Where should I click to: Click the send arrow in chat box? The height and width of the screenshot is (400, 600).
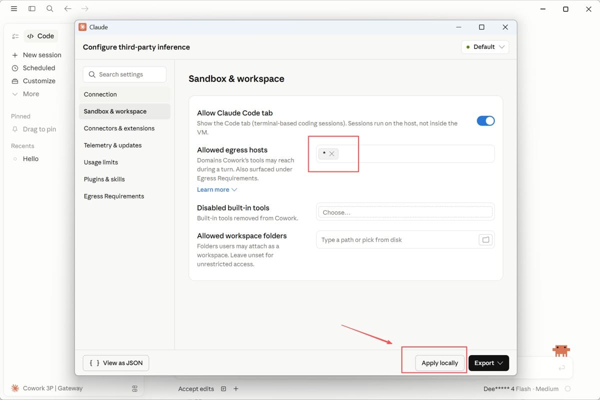562,367
